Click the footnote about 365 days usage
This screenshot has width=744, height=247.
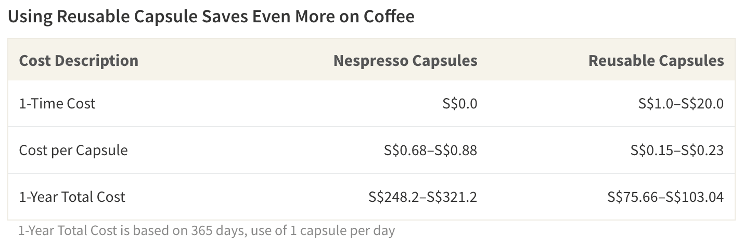207,230
